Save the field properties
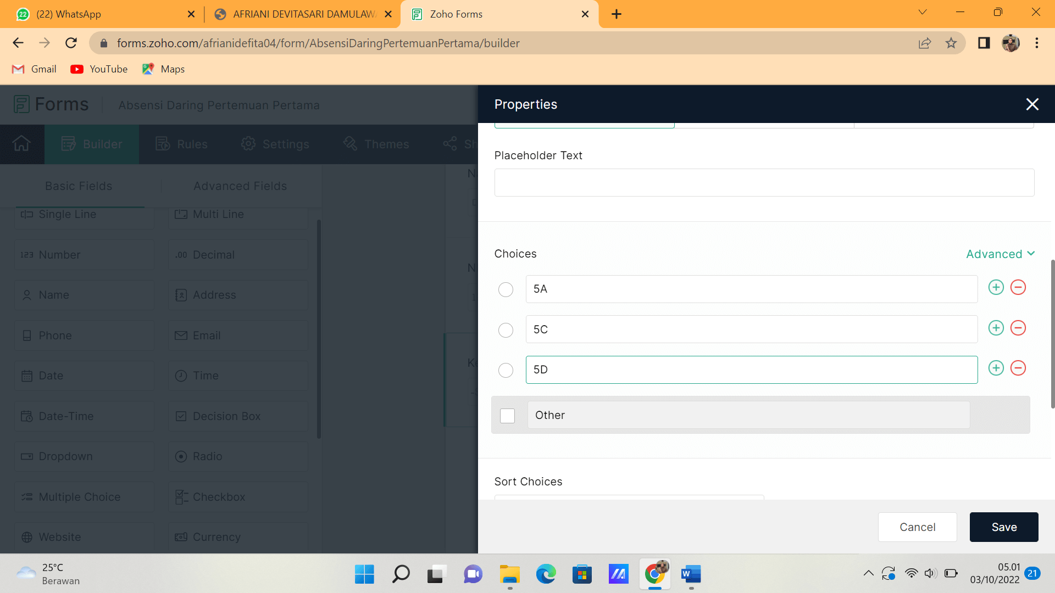This screenshot has width=1055, height=593. tap(1003, 527)
